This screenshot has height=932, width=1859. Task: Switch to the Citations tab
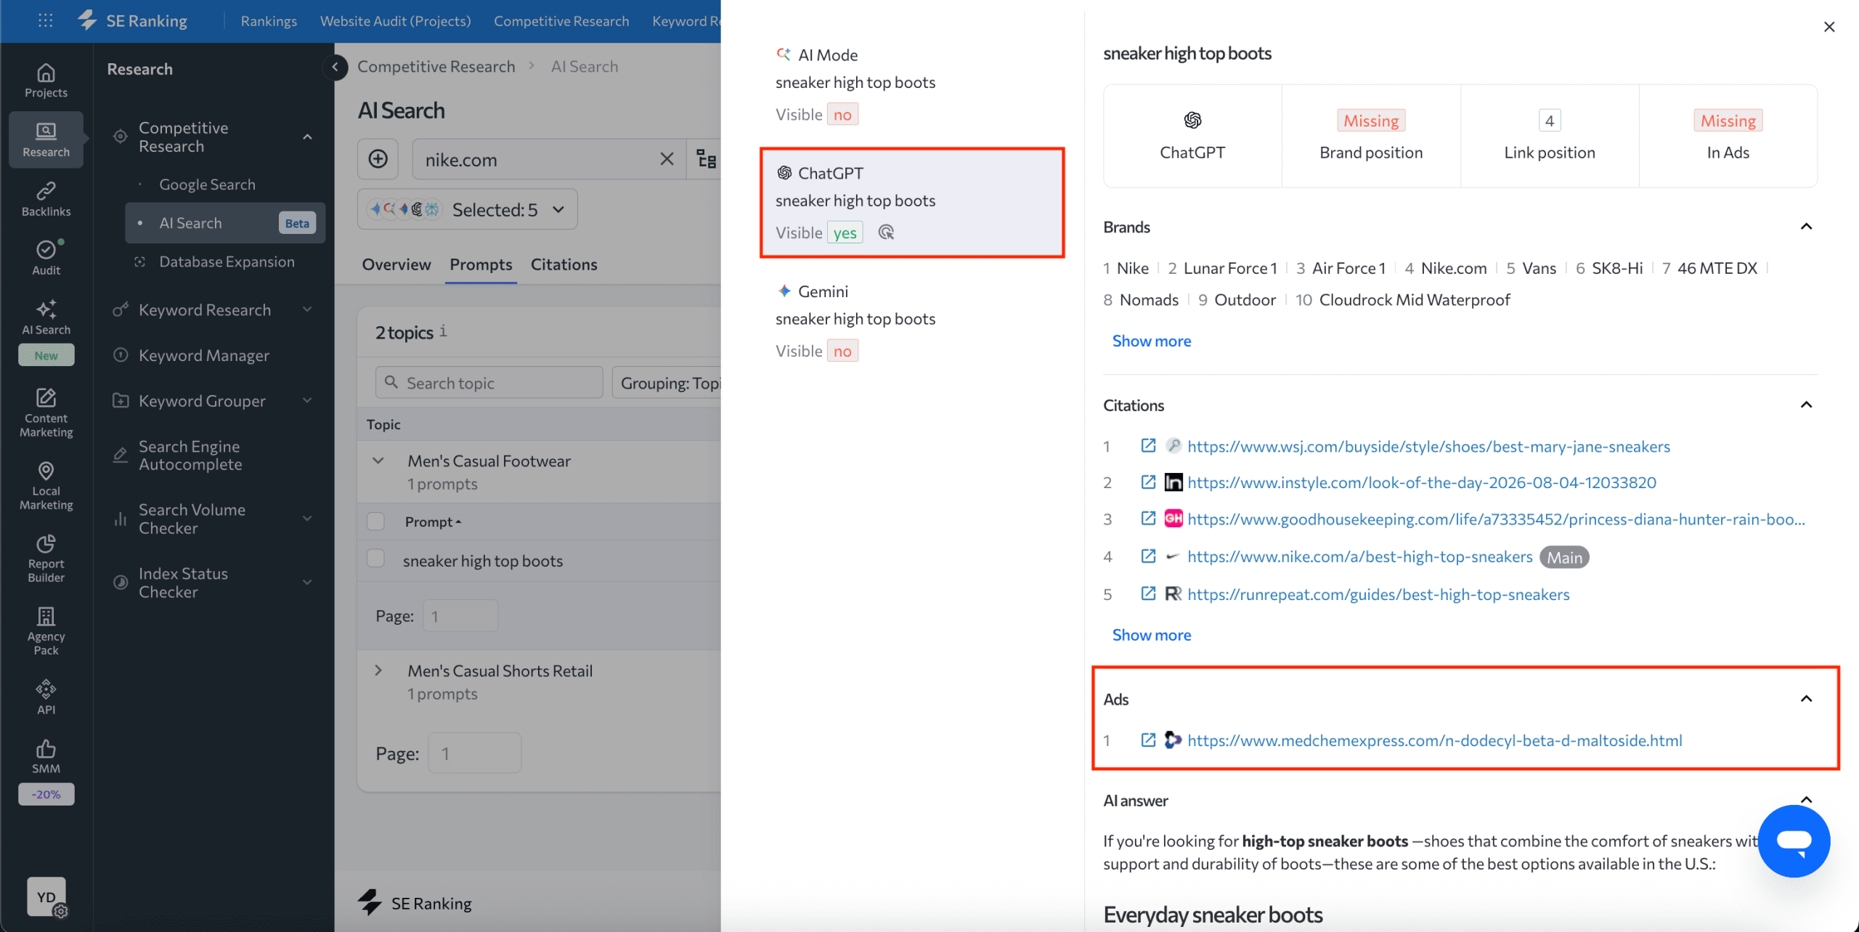click(x=564, y=264)
